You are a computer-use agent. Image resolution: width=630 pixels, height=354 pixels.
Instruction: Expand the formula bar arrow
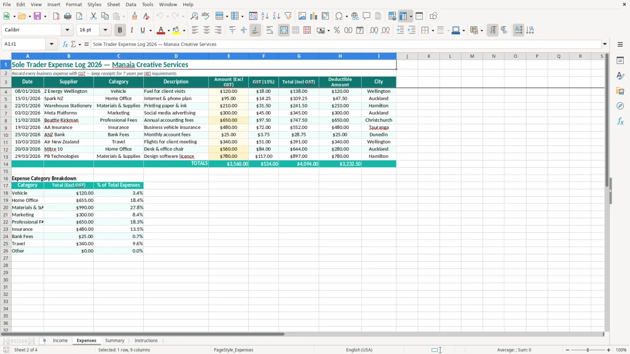(605, 45)
